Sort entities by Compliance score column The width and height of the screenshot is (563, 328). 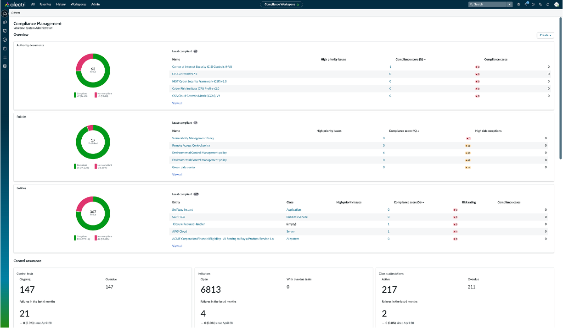(x=409, y=202)
